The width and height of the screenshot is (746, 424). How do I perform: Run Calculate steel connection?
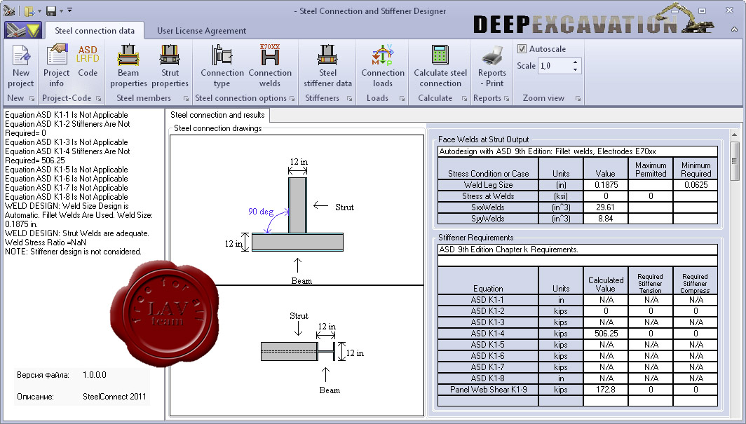click(x=440, y=66)
